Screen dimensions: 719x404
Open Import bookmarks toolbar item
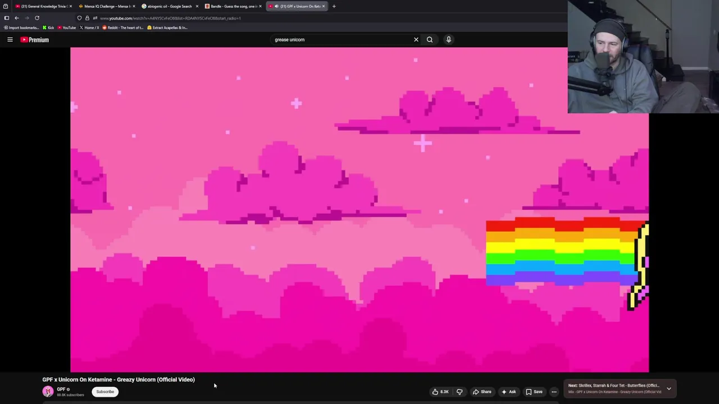21,27
